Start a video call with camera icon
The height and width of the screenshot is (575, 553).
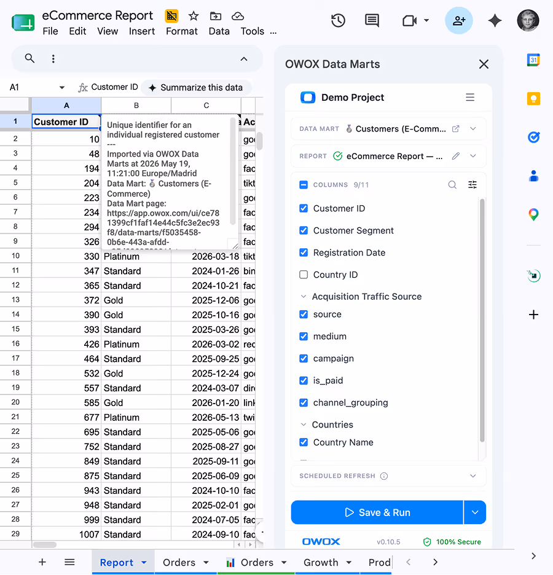[410, 20]
